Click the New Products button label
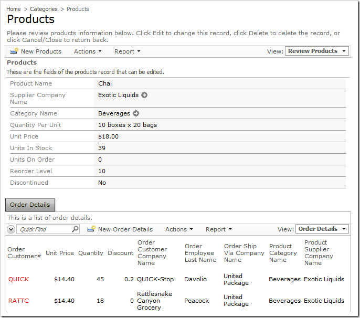Image resolution: width=360 pixels, height=318 pixels. [x=41, y=51]
